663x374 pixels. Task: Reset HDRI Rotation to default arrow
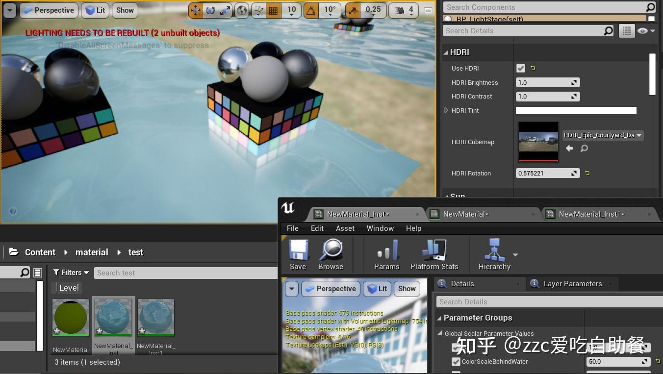click(587, 173)
